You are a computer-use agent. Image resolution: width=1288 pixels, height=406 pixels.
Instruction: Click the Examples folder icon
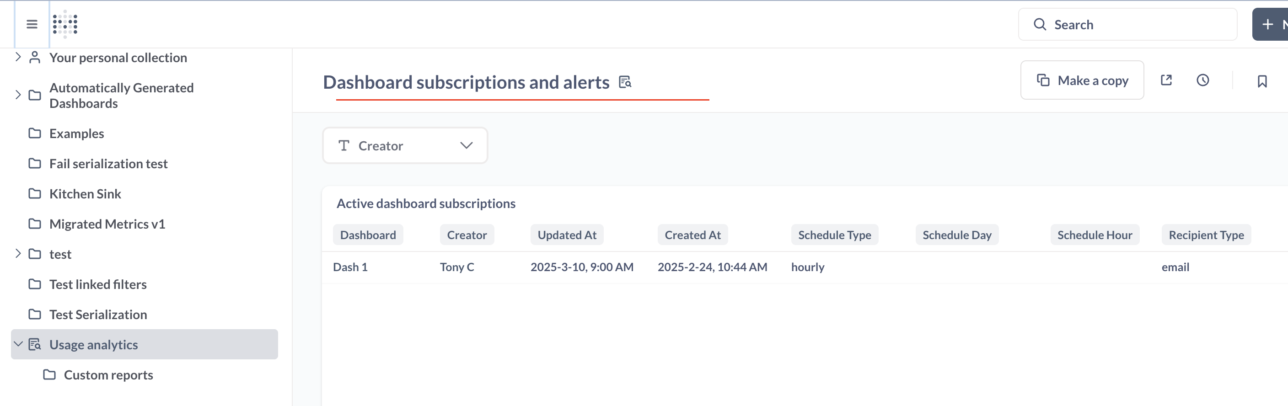[34, 133]
